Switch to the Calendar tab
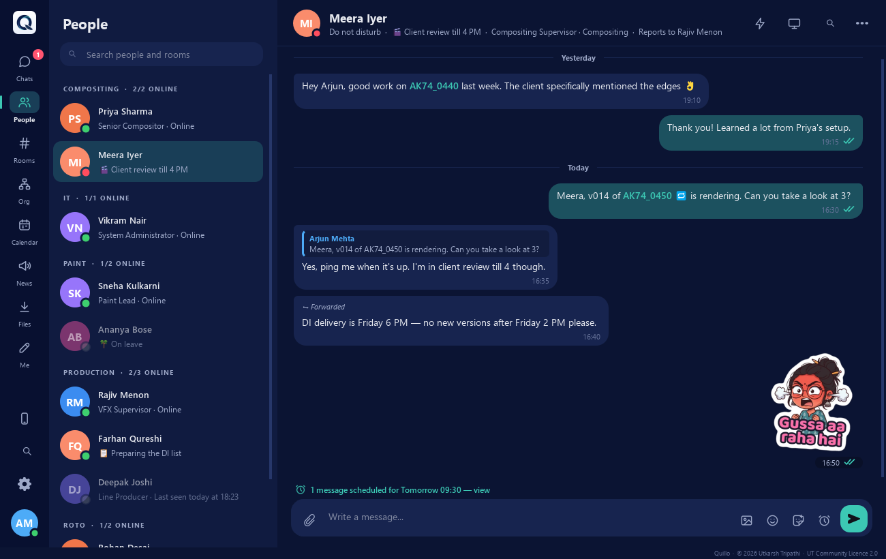Viewport: 886px width, 559px height. pos(25,230)
